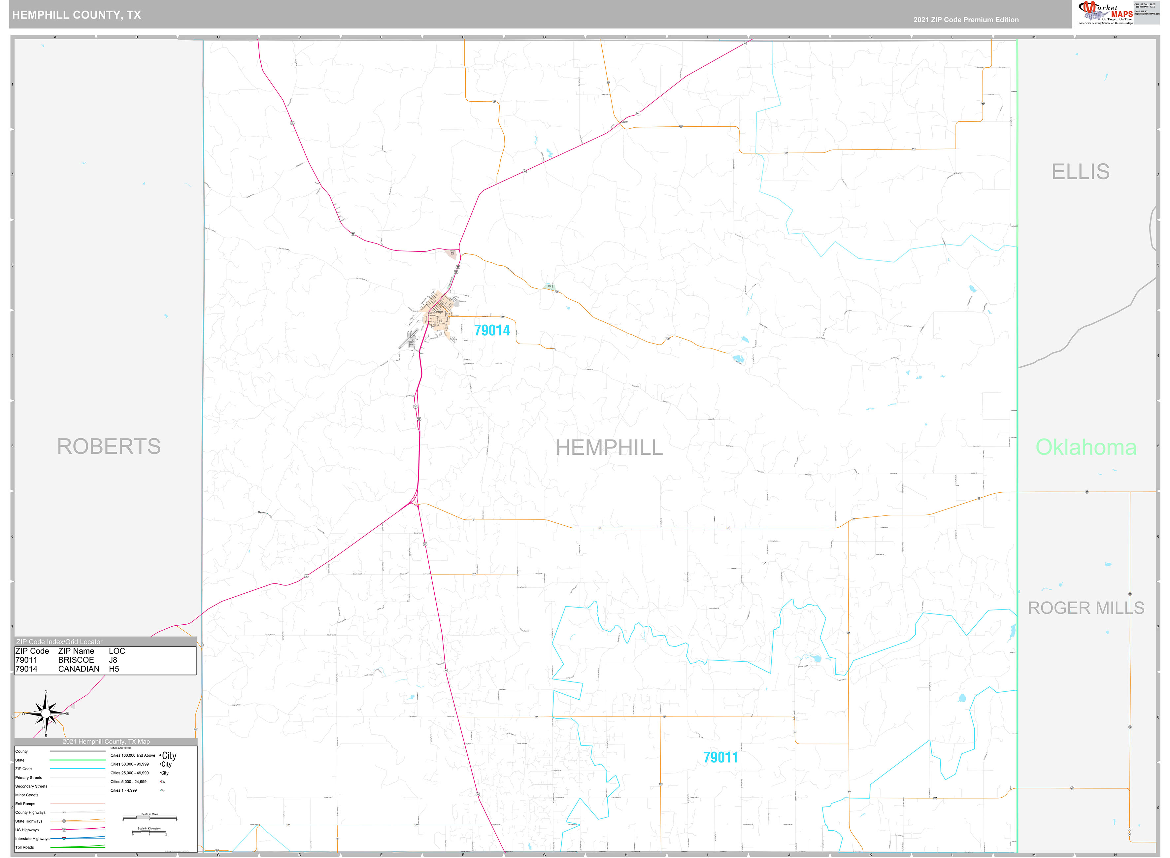Click the 'Cities and Towns' legend heading
This screenshot has width=1170, height=858.
[121, 748]
